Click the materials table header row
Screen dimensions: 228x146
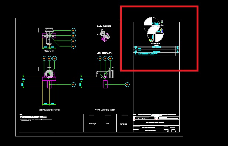156,47
